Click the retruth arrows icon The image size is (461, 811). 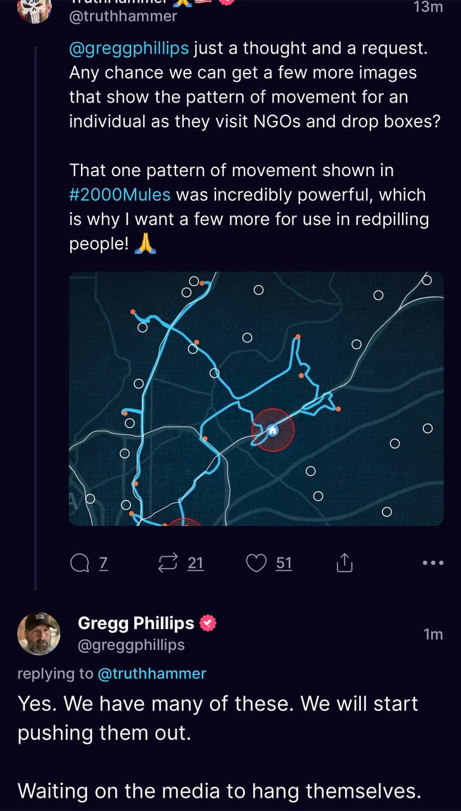pos(170,563)
